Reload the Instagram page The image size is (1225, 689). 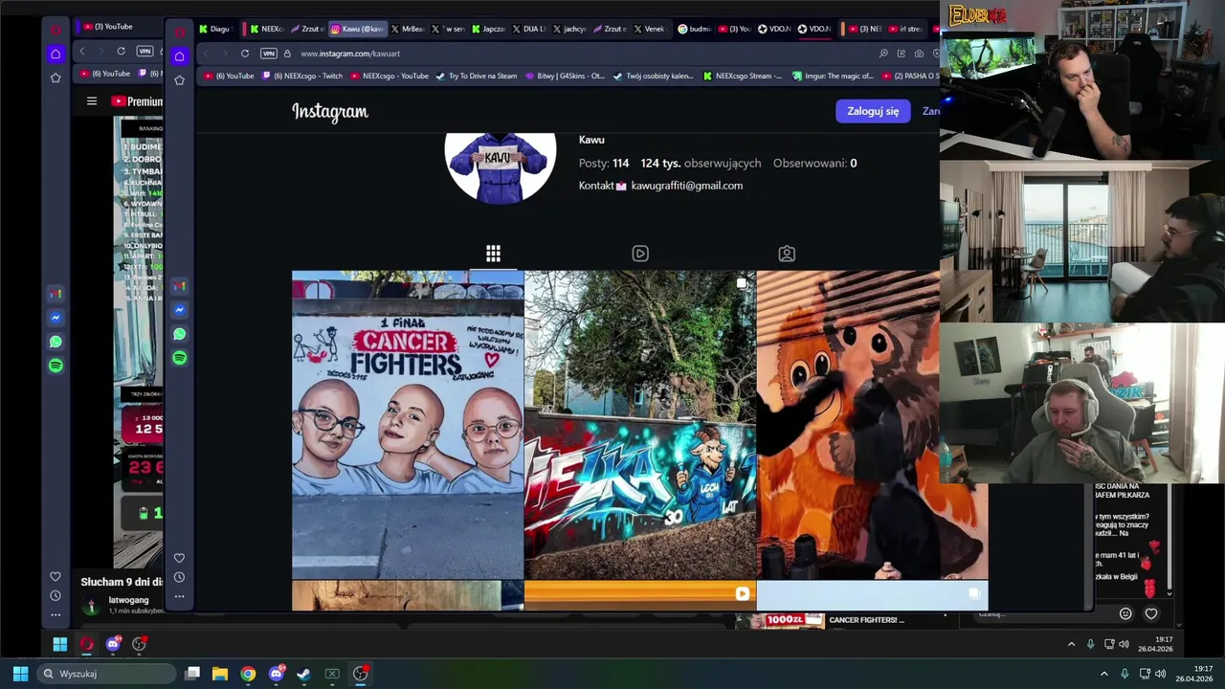[x=245, y=54]
